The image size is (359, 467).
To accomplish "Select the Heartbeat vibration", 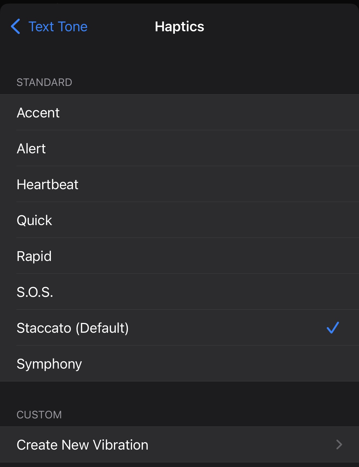I will (48, 184).
